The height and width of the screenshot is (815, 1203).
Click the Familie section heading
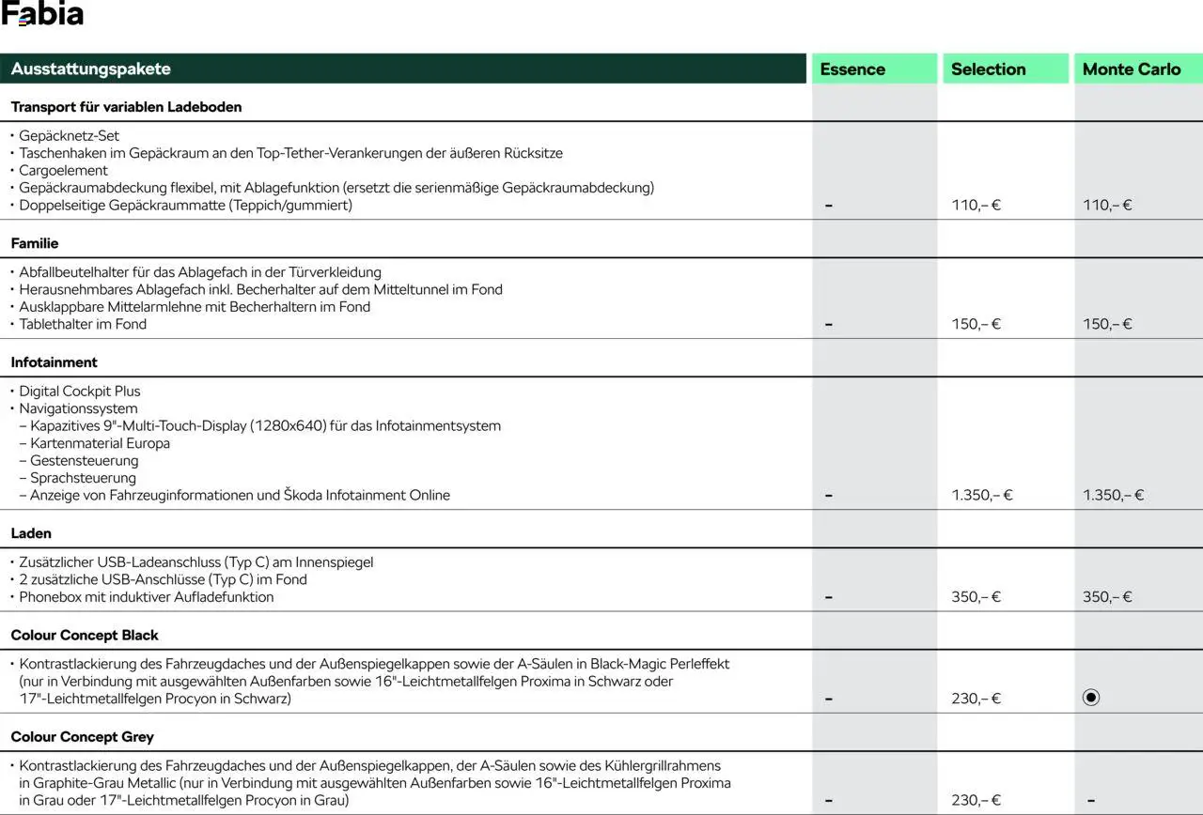click(35, 243)
